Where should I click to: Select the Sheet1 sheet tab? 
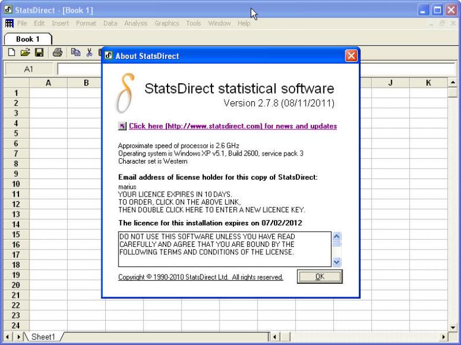coord(43,337)
